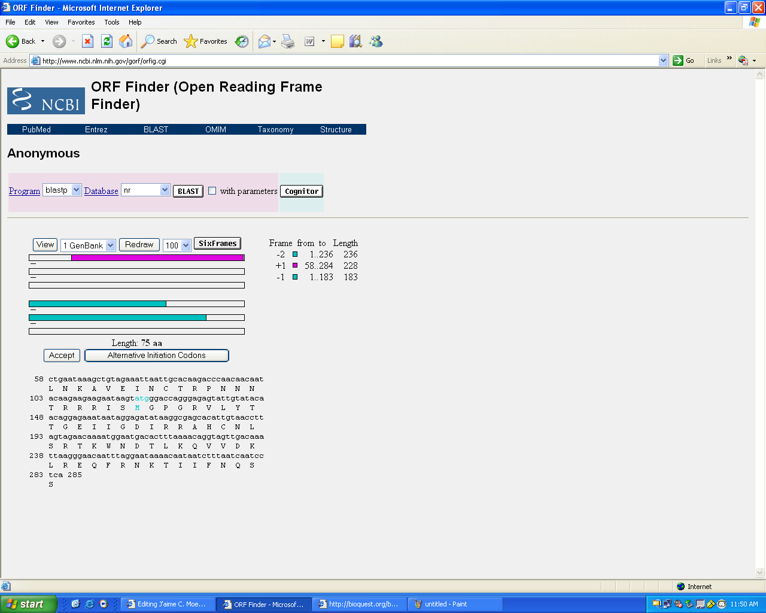Click the address bar URL field
The width and height of the screenshot is (766, 613).
click(x=347, y=60)
